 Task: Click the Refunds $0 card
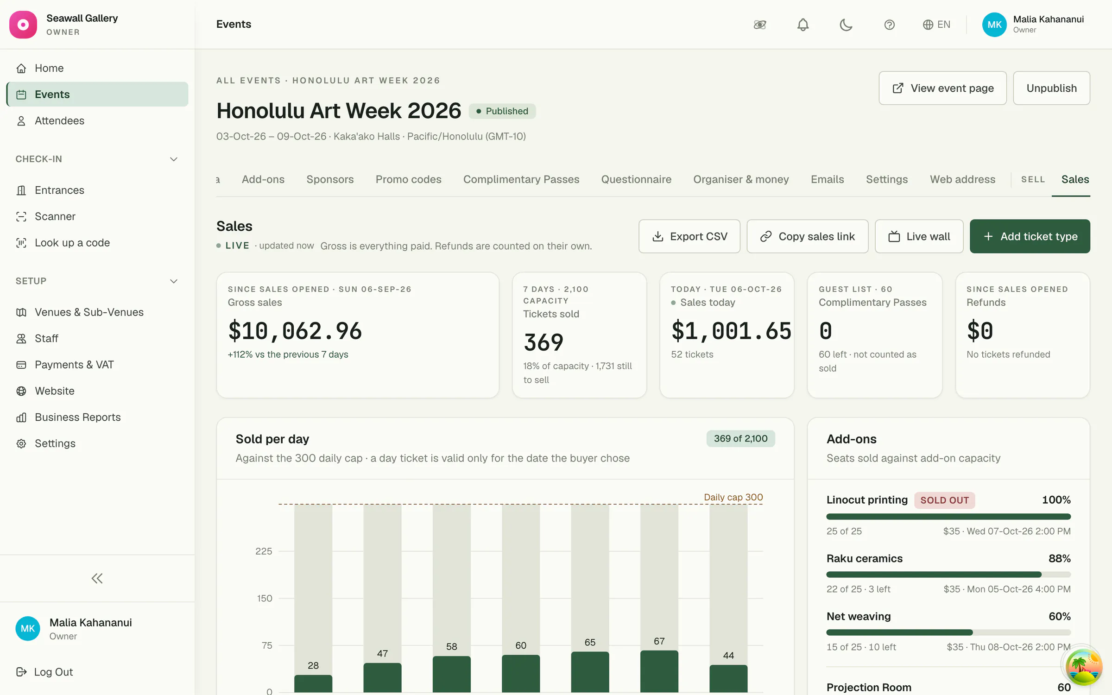click(x=1023, y=335)
